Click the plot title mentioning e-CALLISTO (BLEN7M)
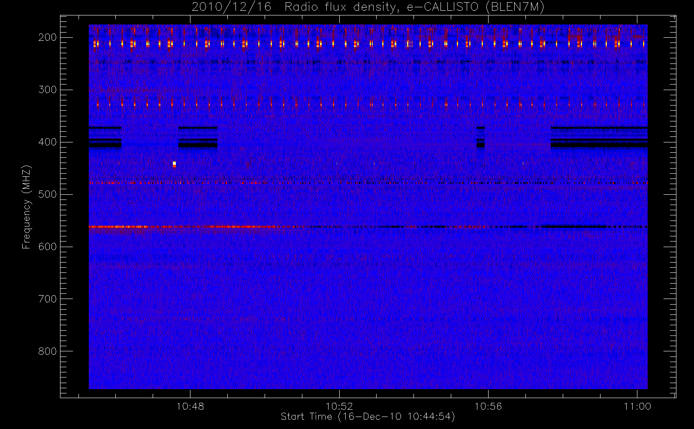This screenshot has width=694, height=429. pos(368,7)
